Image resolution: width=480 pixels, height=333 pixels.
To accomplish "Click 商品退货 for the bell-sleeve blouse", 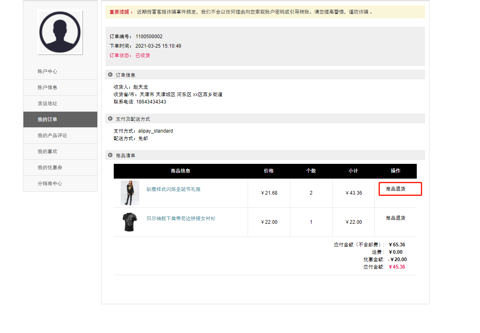I will pyautogui.click(x=396, y=218).
